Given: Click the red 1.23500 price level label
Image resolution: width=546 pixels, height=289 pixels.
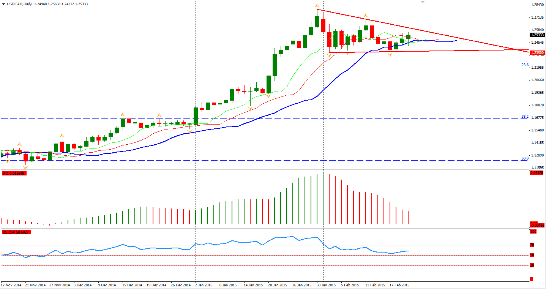Looking at the screenshot, I should point(537,52).
